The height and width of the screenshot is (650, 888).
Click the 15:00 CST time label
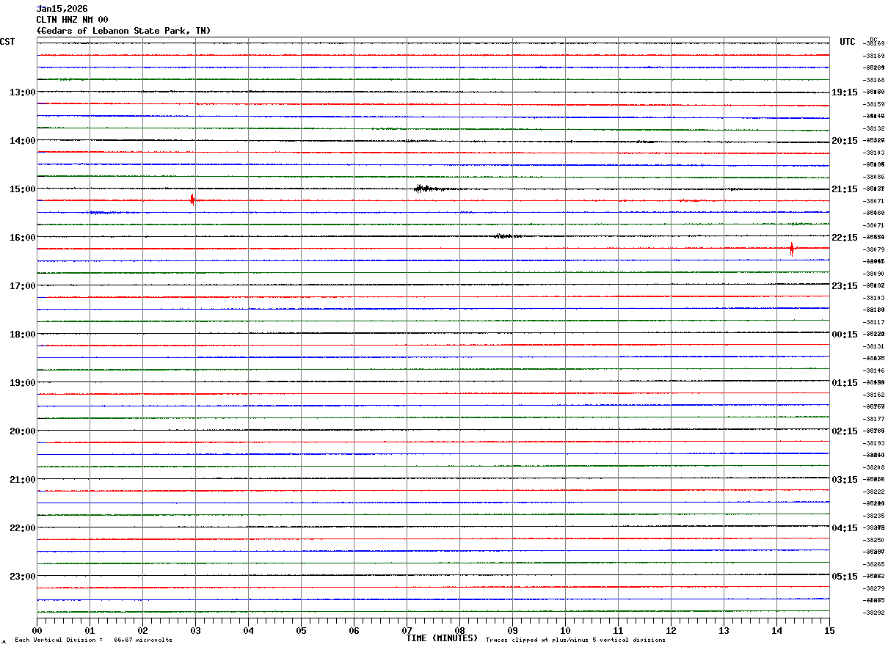[x=22, y=189]
